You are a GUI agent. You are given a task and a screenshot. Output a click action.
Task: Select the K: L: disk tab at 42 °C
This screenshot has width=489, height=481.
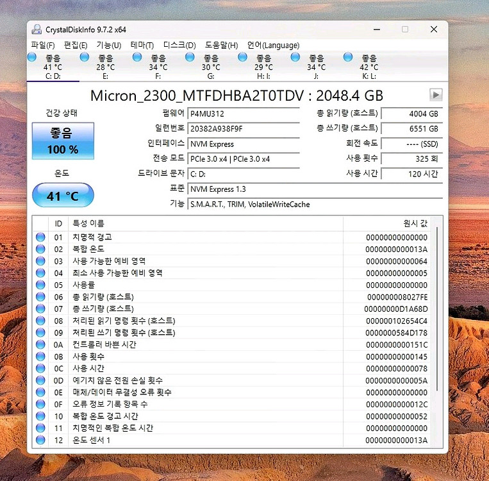(x=369, y=67)
